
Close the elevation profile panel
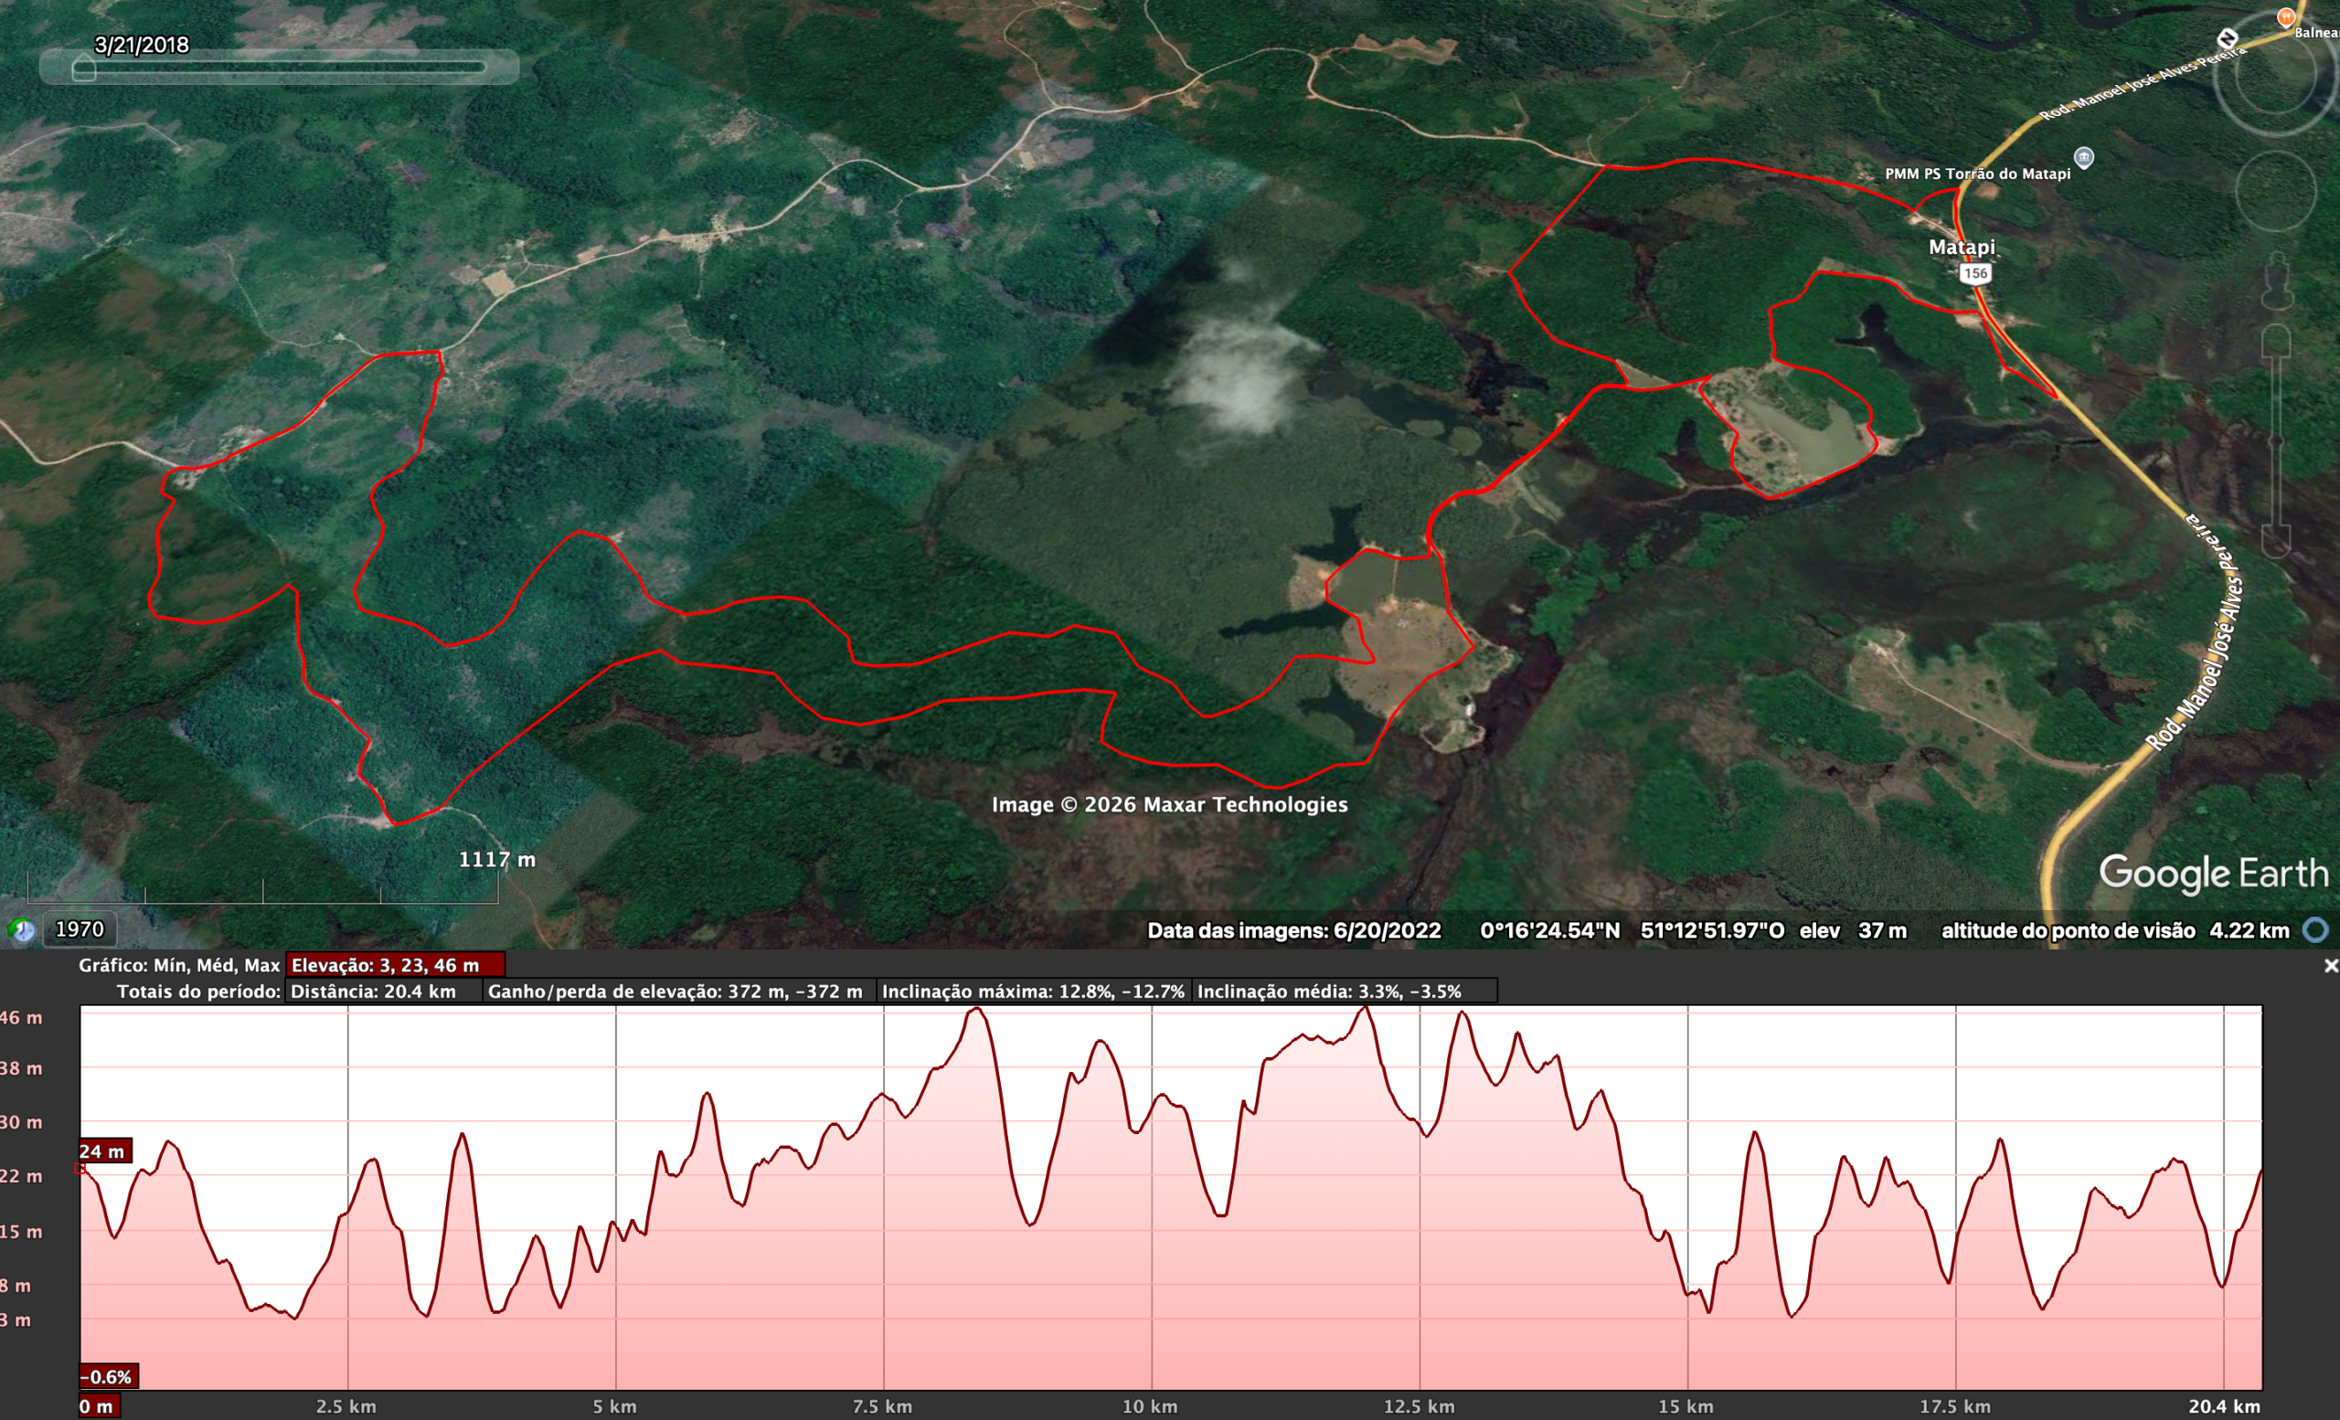coord(2330,966)
